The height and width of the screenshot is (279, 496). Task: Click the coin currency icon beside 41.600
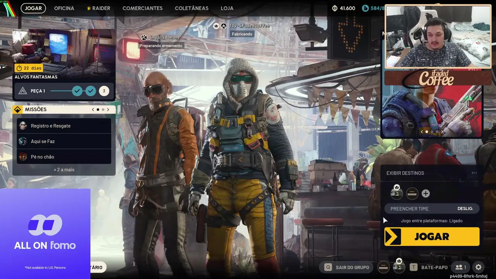335,8
